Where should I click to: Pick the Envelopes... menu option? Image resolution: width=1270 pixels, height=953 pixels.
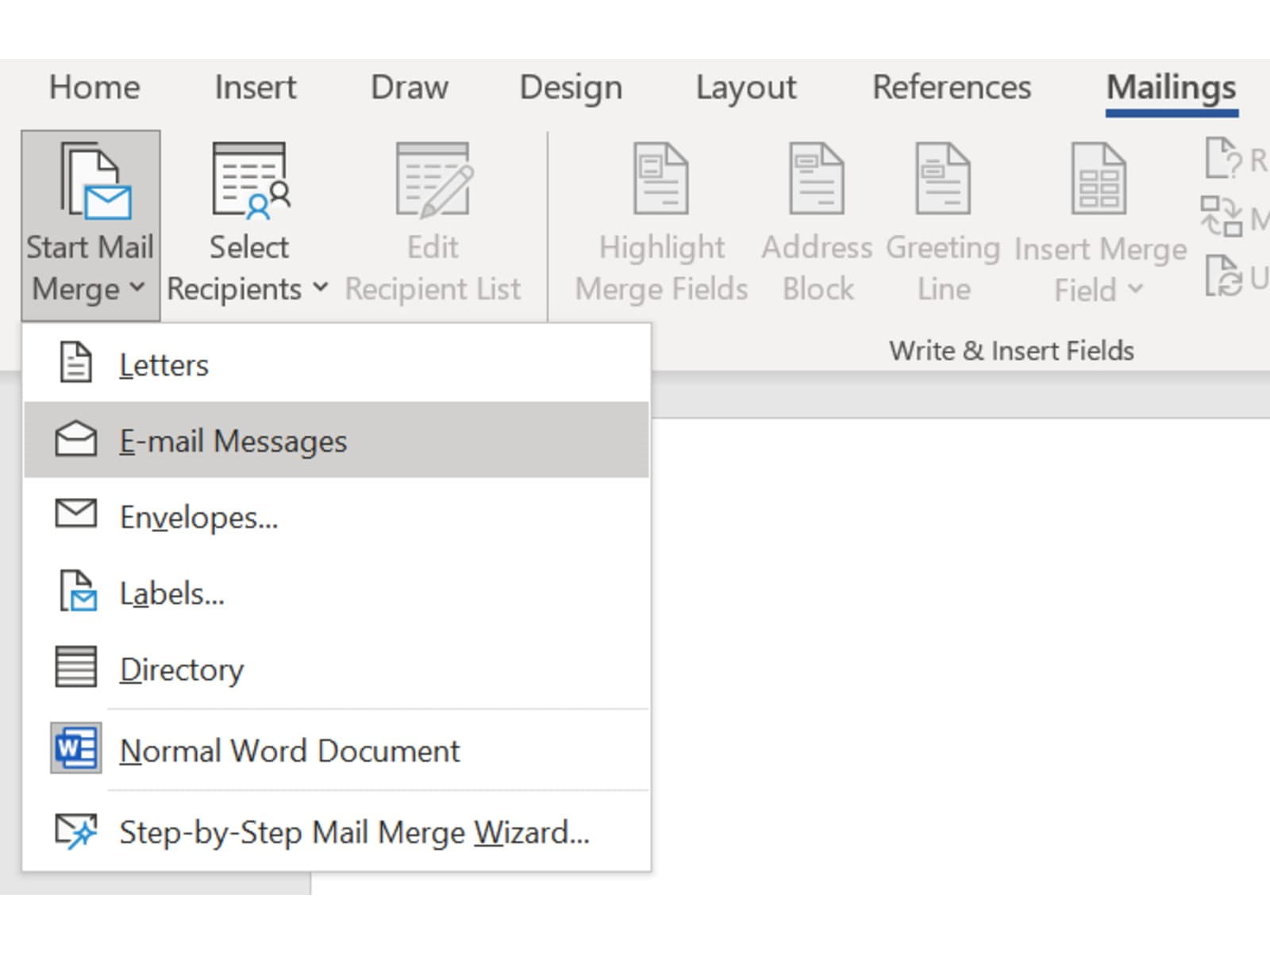pos(198,517)
